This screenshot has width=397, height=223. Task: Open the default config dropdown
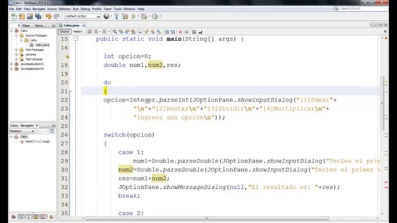[83, 17]
